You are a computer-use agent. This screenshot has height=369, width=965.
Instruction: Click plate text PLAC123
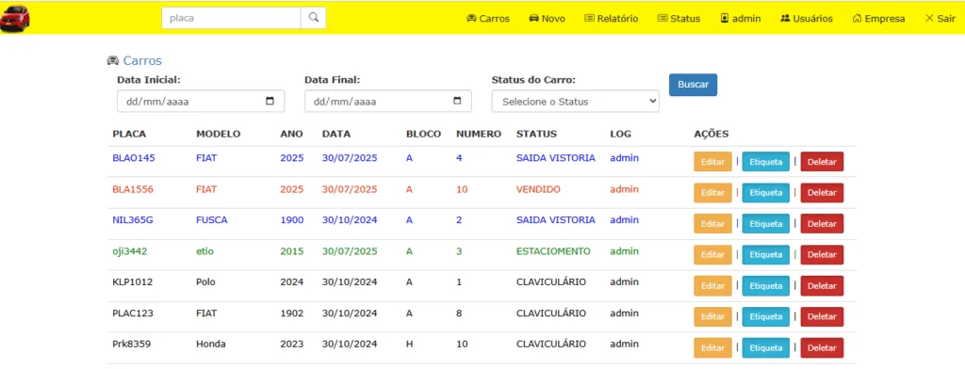pyautogui.click(x=132, y=313)
